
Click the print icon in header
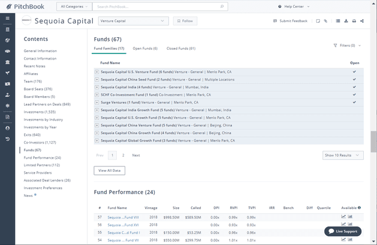coord(354,21)
